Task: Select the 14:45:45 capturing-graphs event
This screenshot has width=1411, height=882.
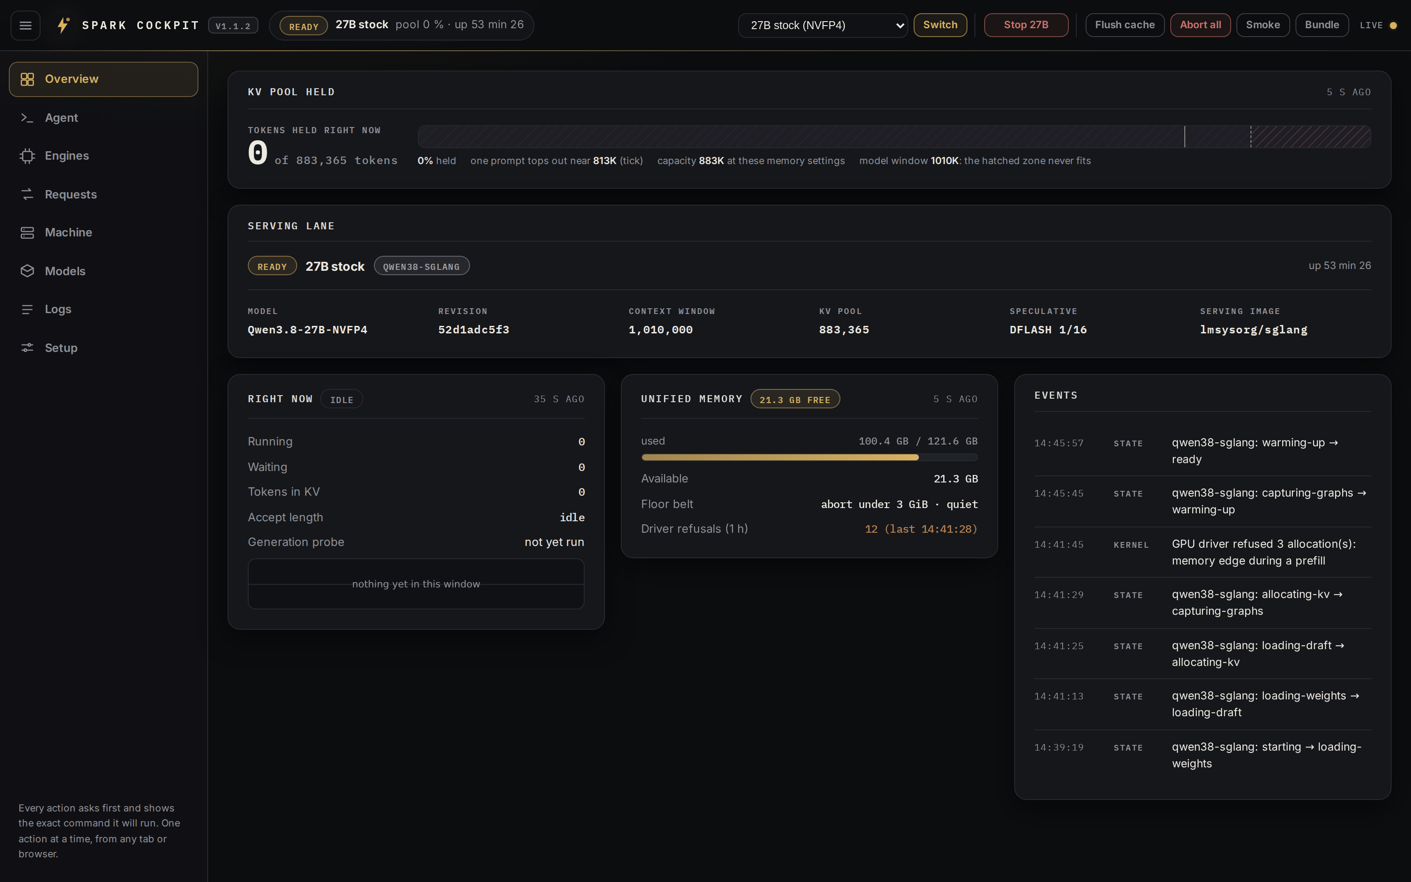Action: point(1202,501)
